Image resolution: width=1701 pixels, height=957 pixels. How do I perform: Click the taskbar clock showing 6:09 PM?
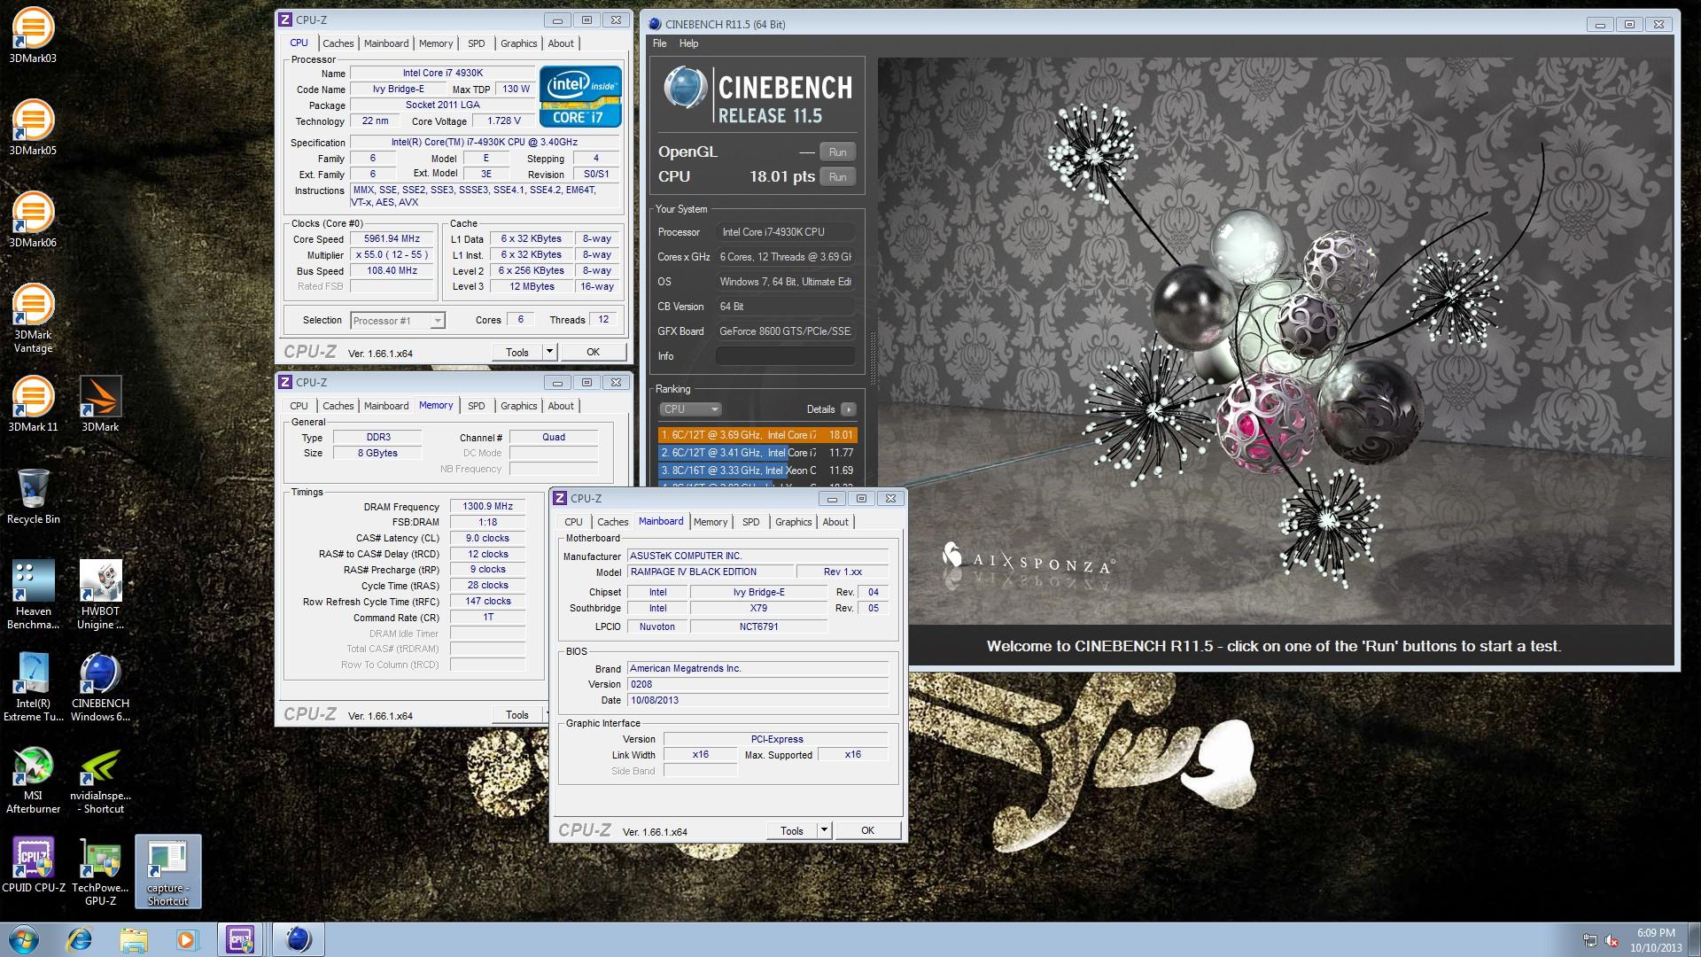click(1655, 940)
